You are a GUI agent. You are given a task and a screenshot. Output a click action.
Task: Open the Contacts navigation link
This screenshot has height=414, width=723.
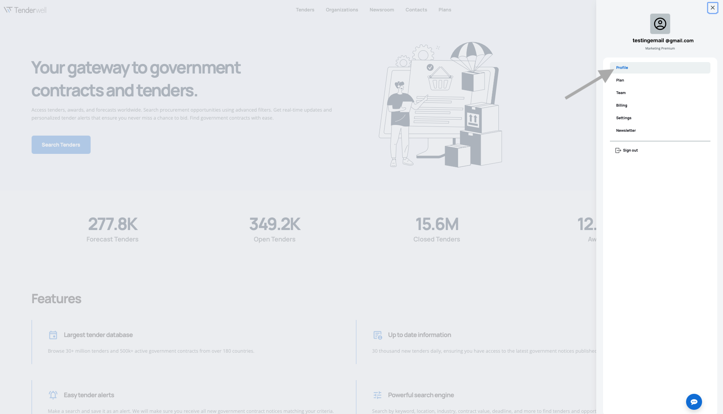pyautogui.click(x=416, y=10)
